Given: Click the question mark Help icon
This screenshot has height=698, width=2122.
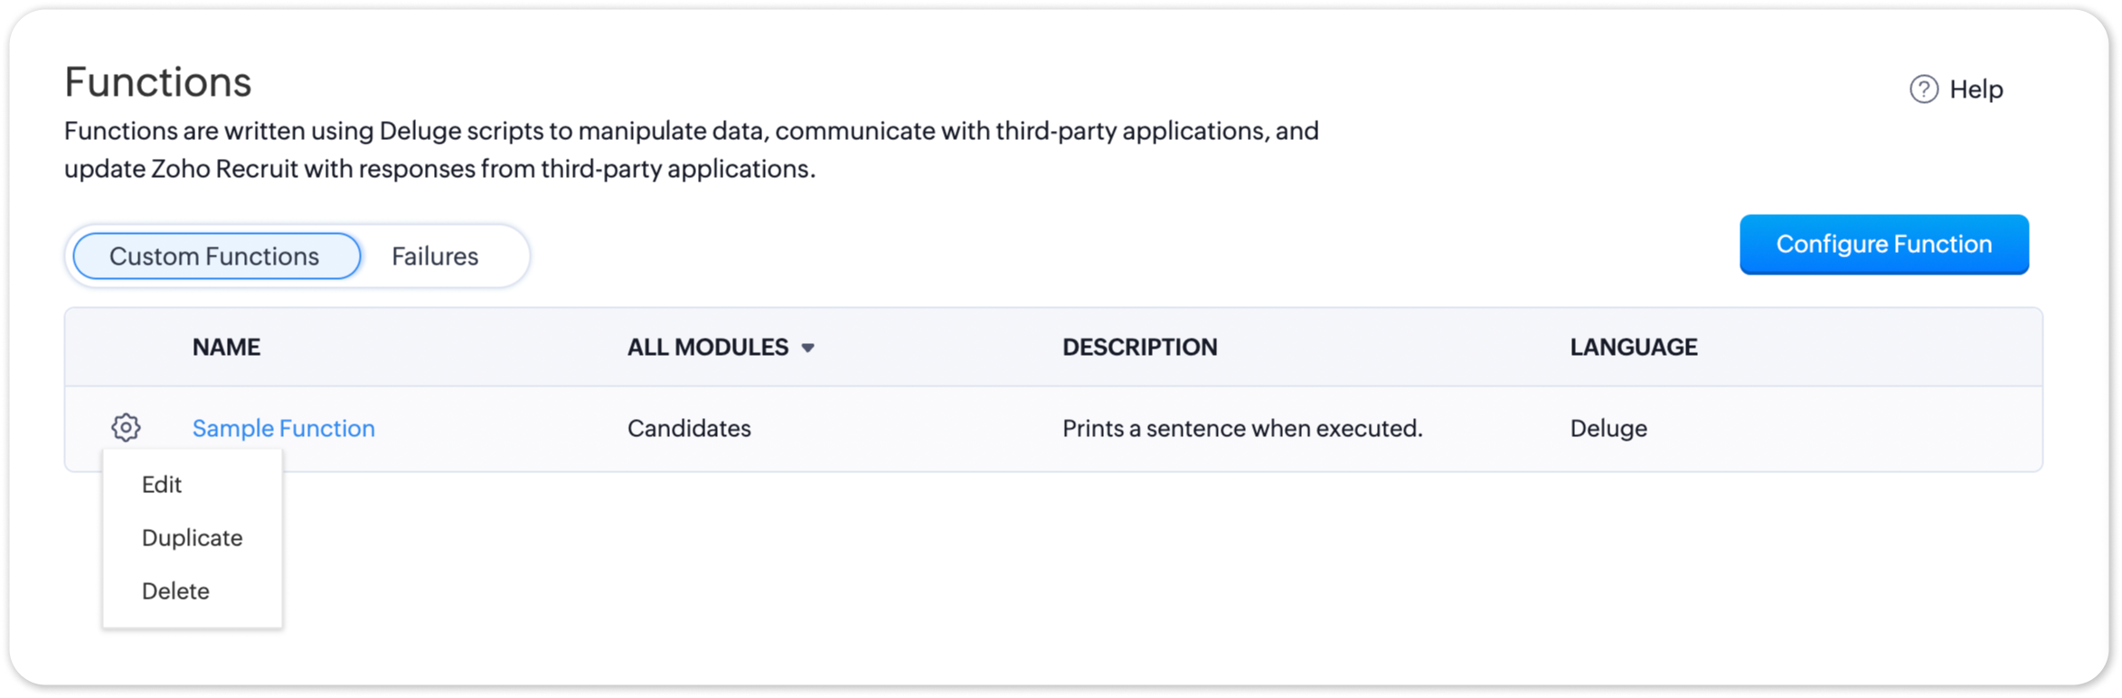Looking at the screenshot, I should click(1923, 89).
